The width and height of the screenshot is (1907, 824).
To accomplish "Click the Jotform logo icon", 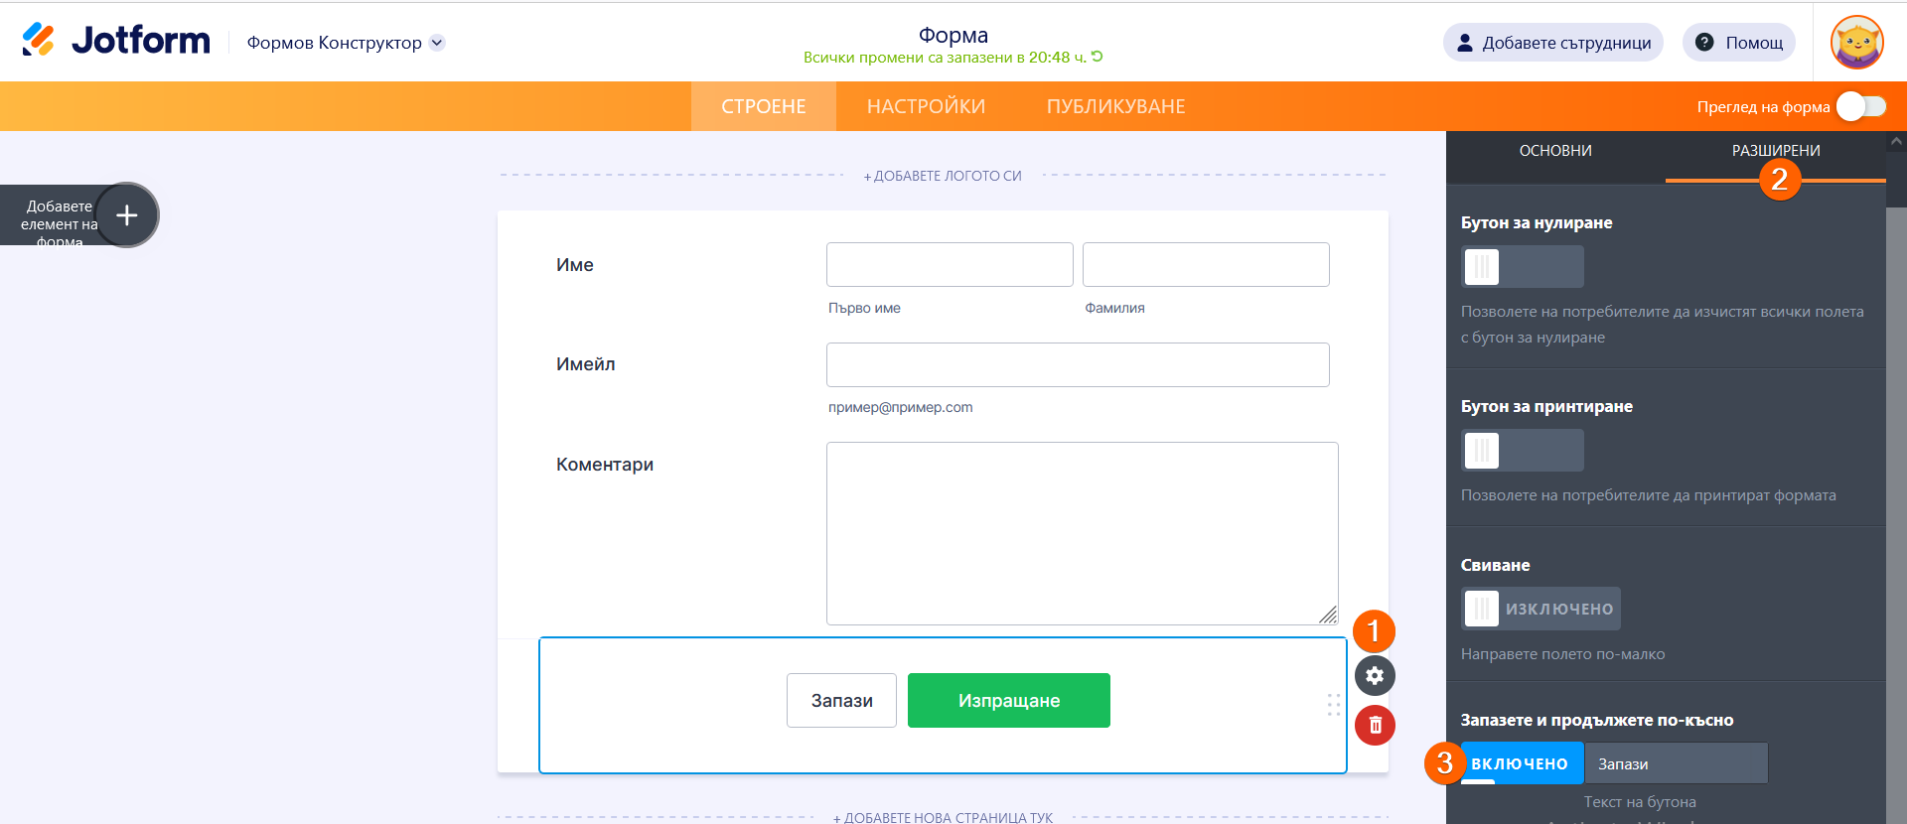I will click(x=39, y=40).
